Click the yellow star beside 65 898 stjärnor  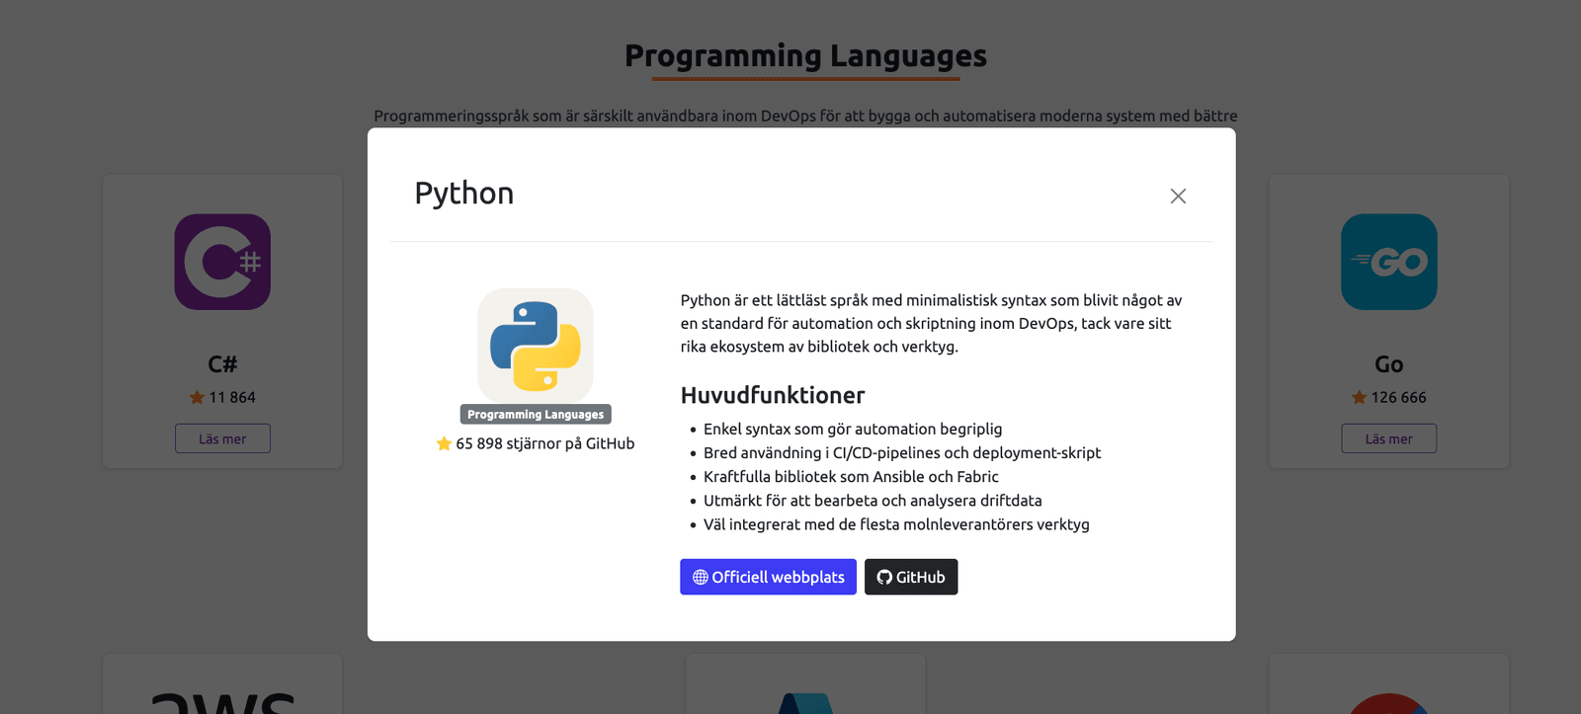444,443
